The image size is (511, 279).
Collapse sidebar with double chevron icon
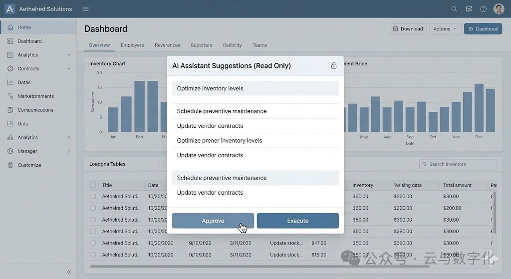click(x=69, y=272)
